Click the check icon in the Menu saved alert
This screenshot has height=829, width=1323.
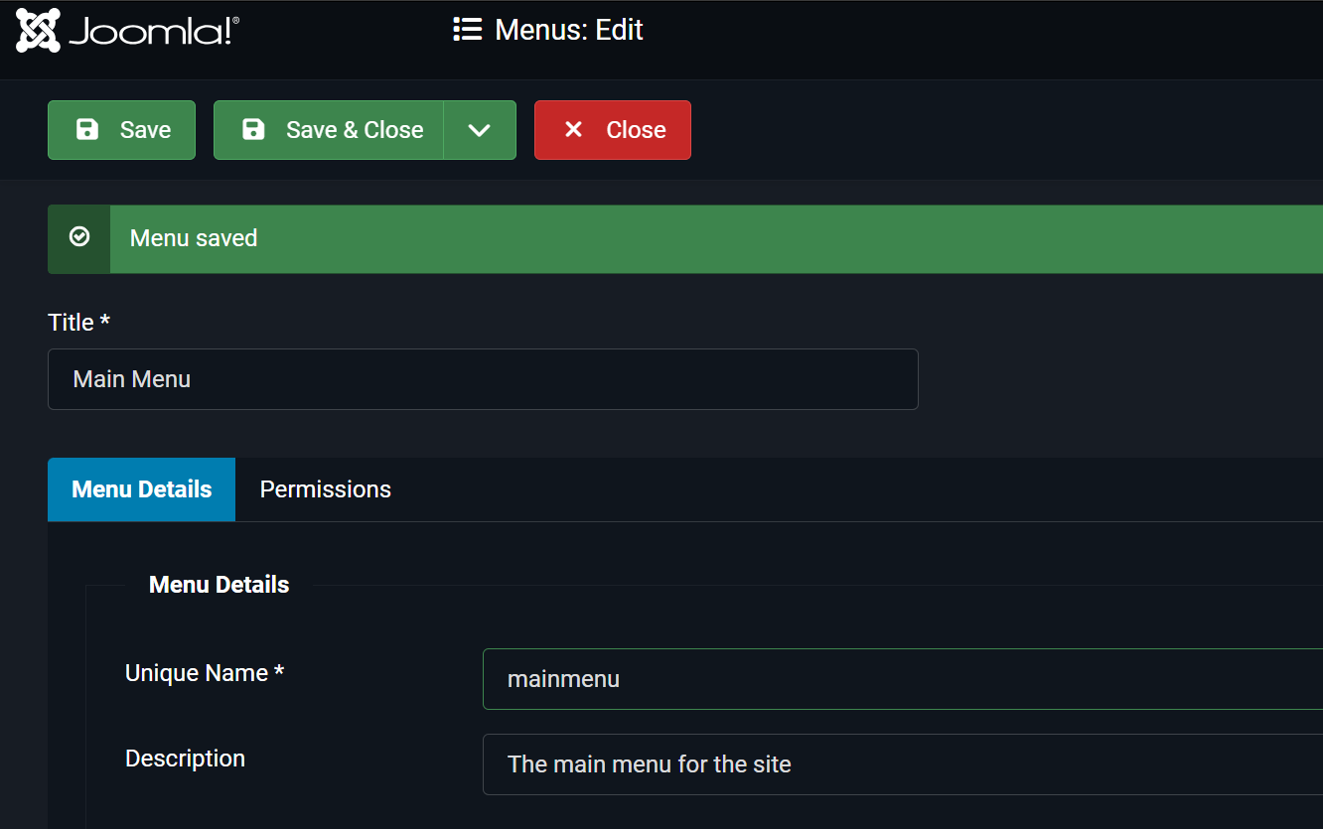point(79,237)
